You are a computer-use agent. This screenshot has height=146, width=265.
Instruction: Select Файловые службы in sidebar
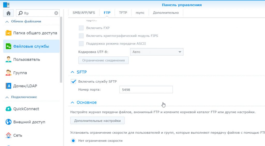click(31, 46)
